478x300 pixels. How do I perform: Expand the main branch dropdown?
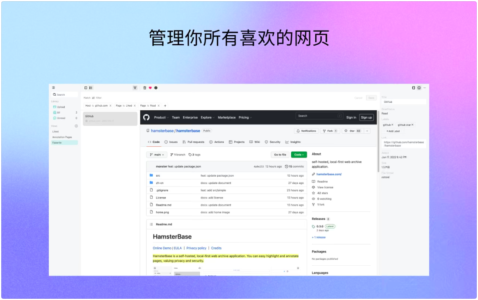(x=157, y=155)
